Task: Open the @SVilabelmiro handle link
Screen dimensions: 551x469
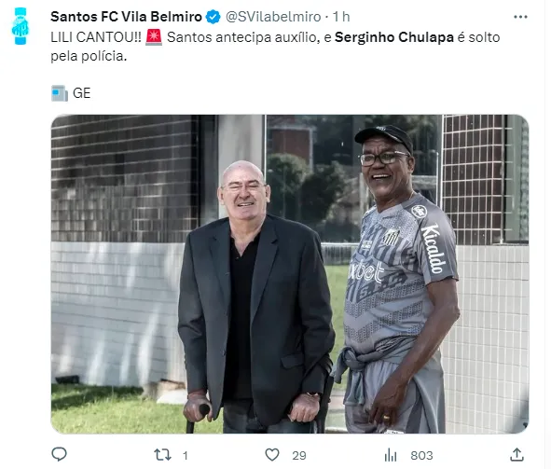Action: pos(273,17)
